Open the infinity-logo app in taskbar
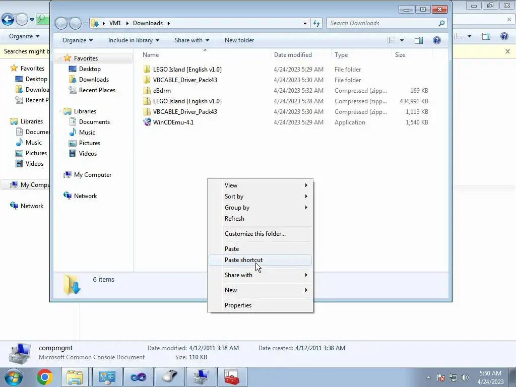 point(138,377)
